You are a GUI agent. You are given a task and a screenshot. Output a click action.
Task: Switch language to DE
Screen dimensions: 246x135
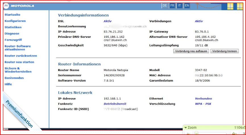coord(165,6)
